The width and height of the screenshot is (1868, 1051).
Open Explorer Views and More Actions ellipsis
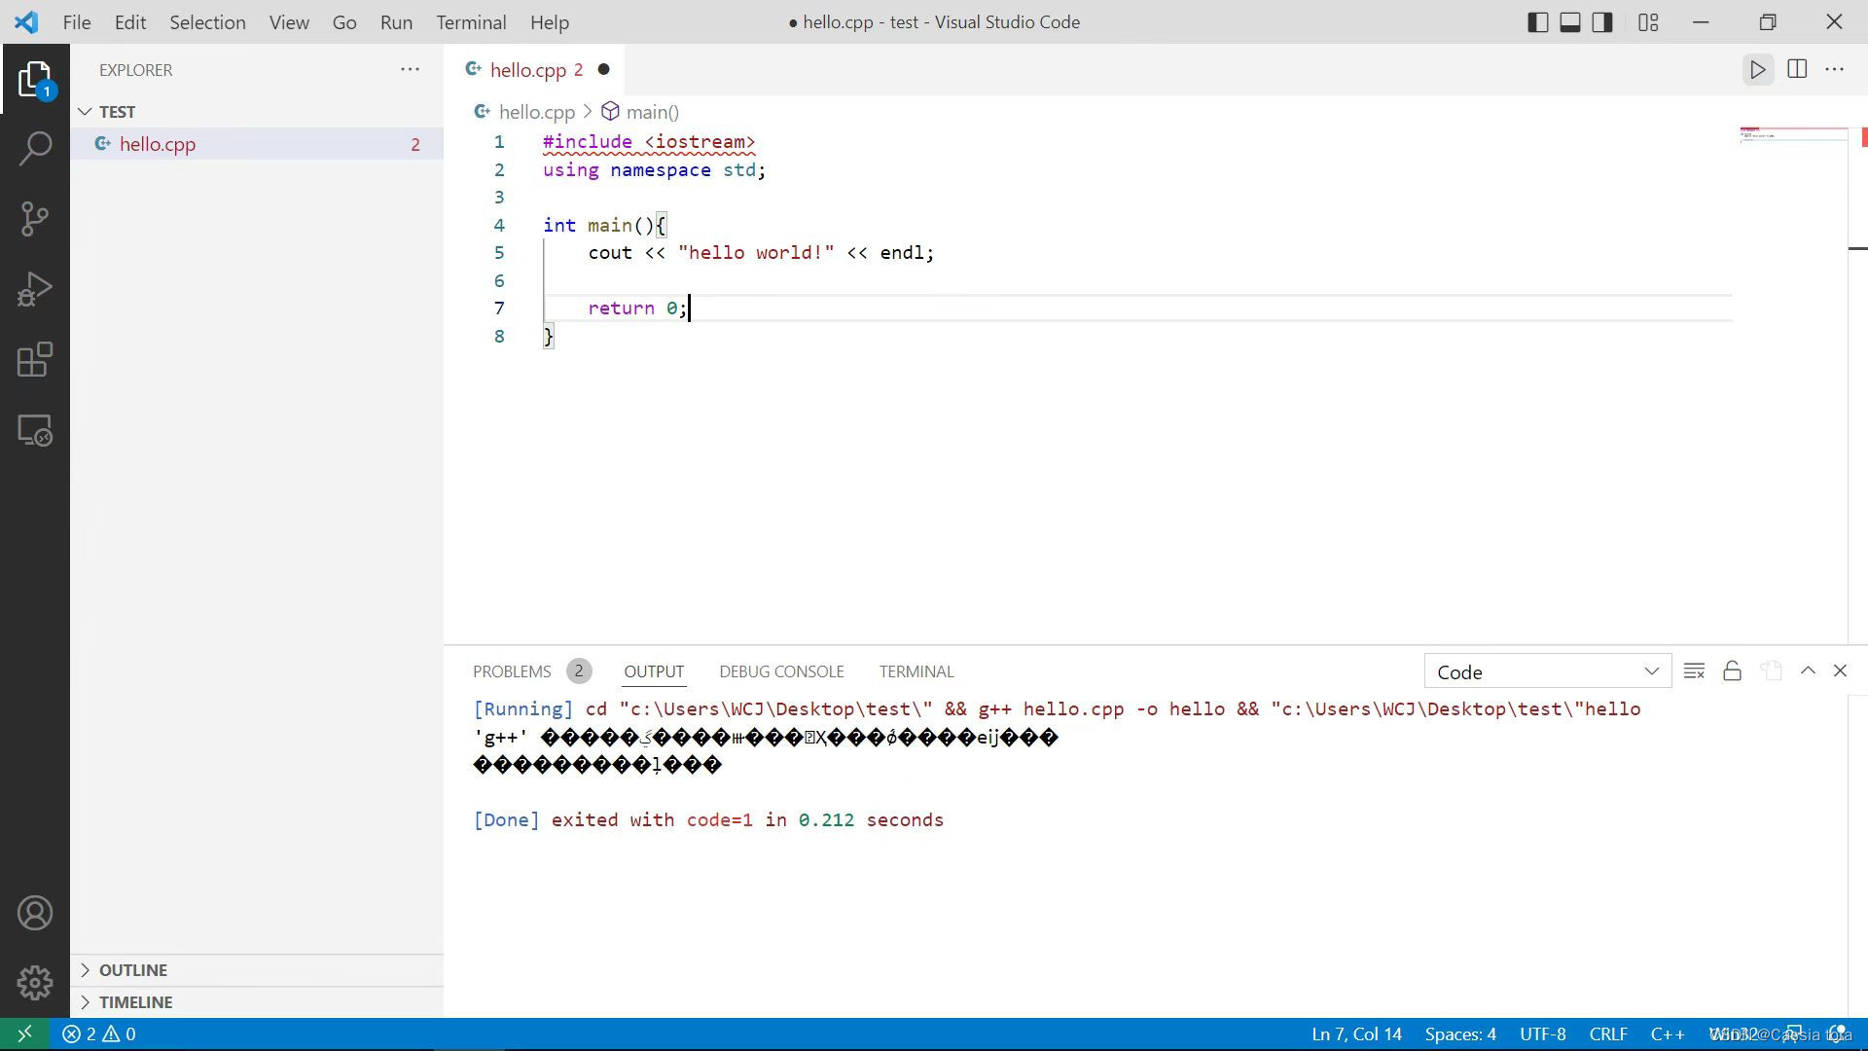(410, 69)
